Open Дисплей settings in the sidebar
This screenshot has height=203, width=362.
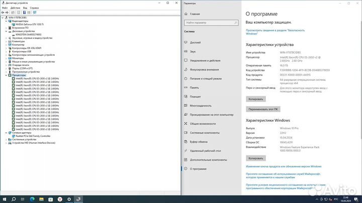197,42
